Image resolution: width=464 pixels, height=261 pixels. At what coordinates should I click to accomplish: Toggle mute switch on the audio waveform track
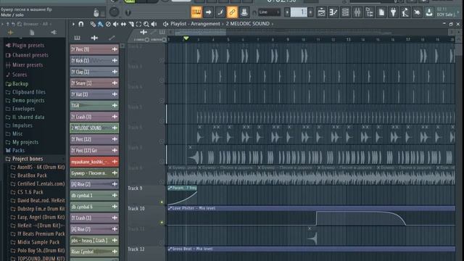click(162, 182)
